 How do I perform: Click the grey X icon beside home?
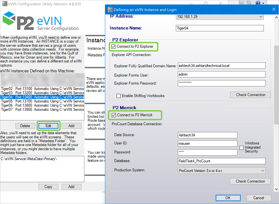tap(242, 3)
